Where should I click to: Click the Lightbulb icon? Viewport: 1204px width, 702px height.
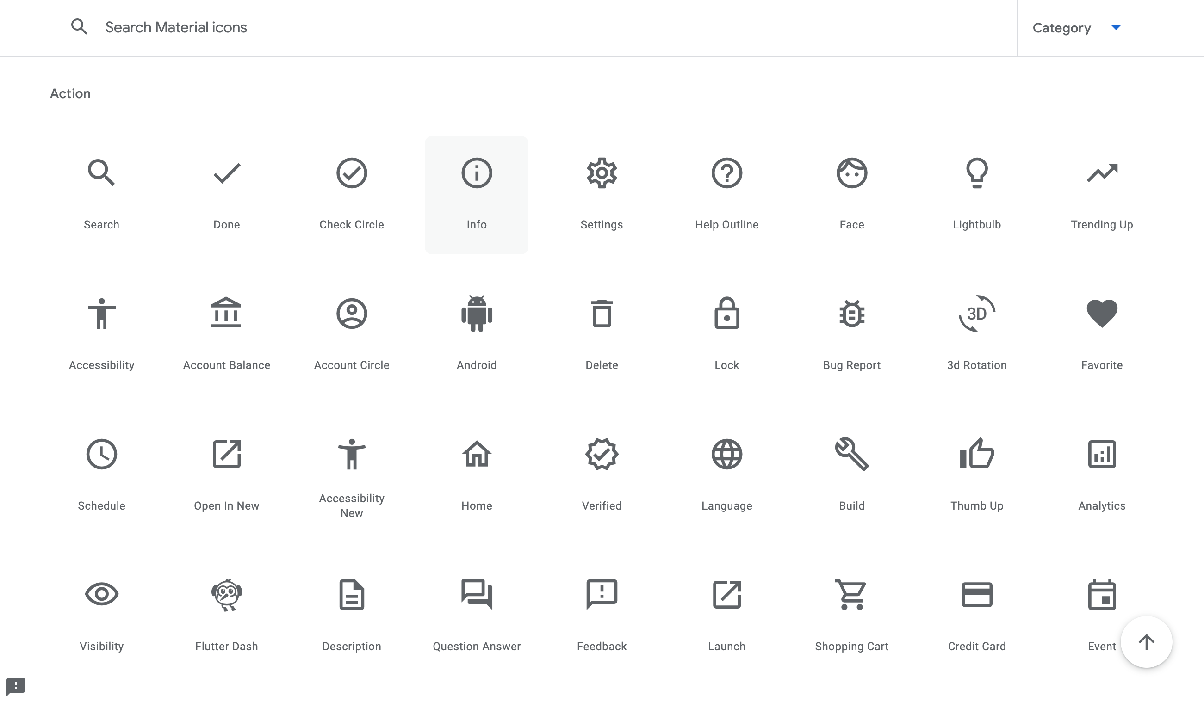[x=977, y=173]
